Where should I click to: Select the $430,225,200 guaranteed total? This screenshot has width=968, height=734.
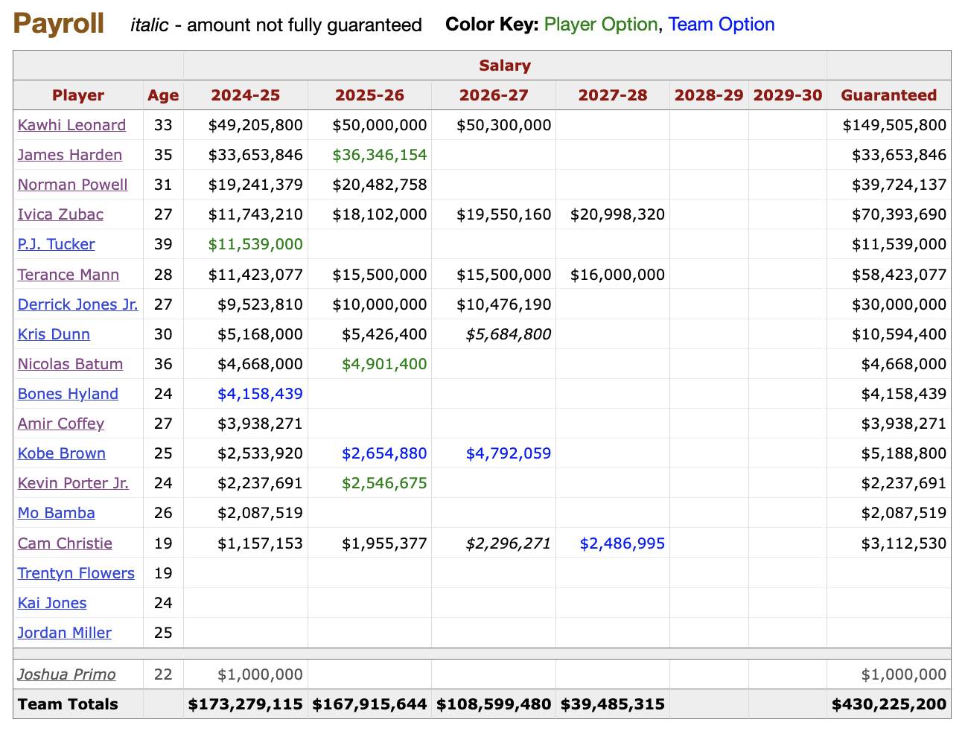[x=889, y=704]
